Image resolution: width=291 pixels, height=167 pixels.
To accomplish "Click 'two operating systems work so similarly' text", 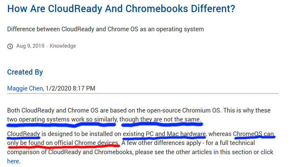I will [62, 119].
